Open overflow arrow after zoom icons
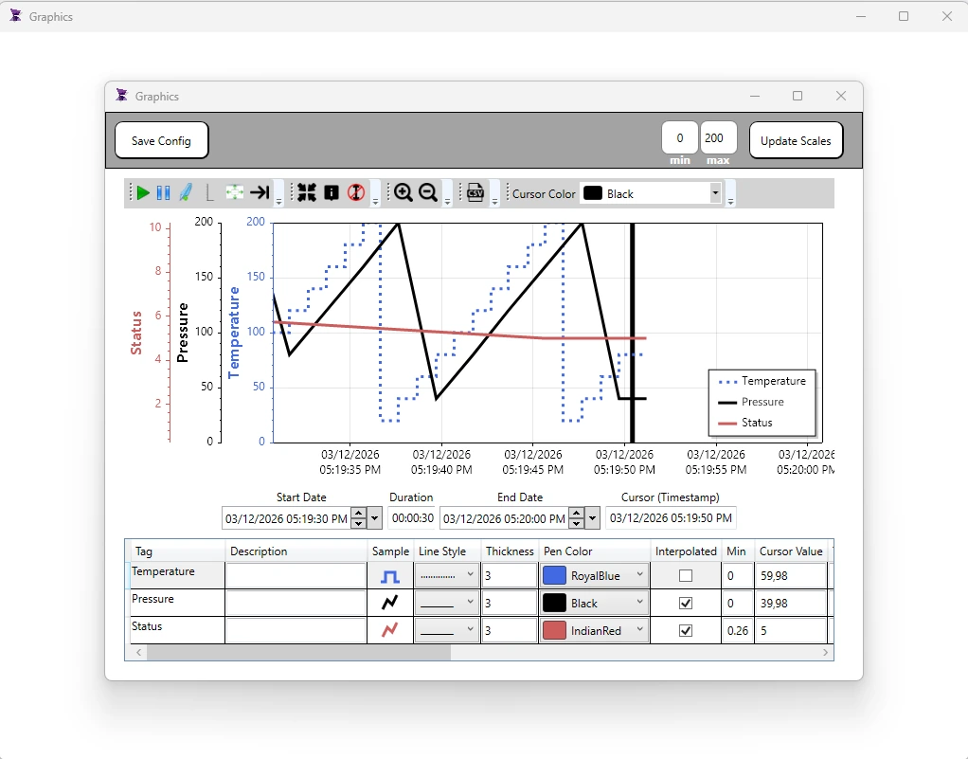Screen dimensions: 968x759 click(448, 201)
